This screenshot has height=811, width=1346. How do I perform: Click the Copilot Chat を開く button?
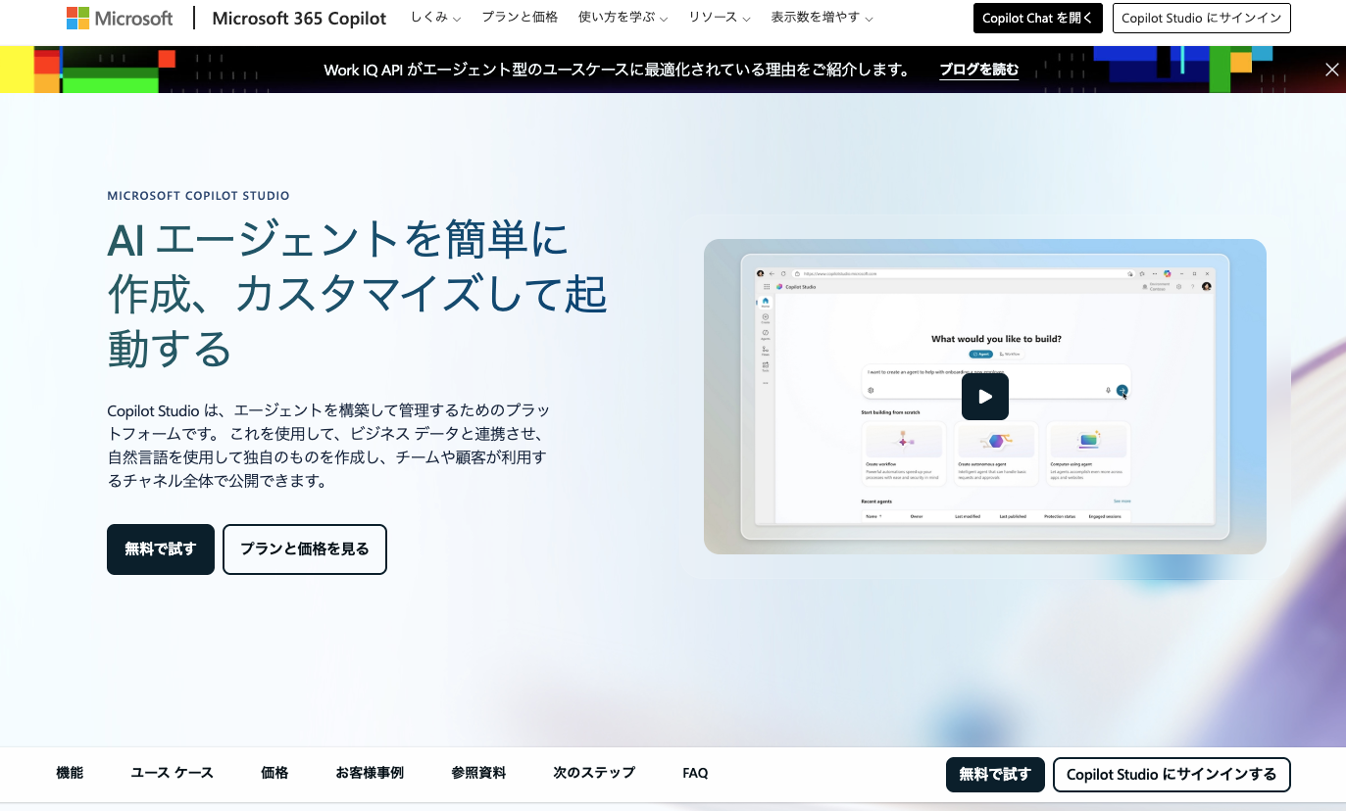coord(1037,18)
